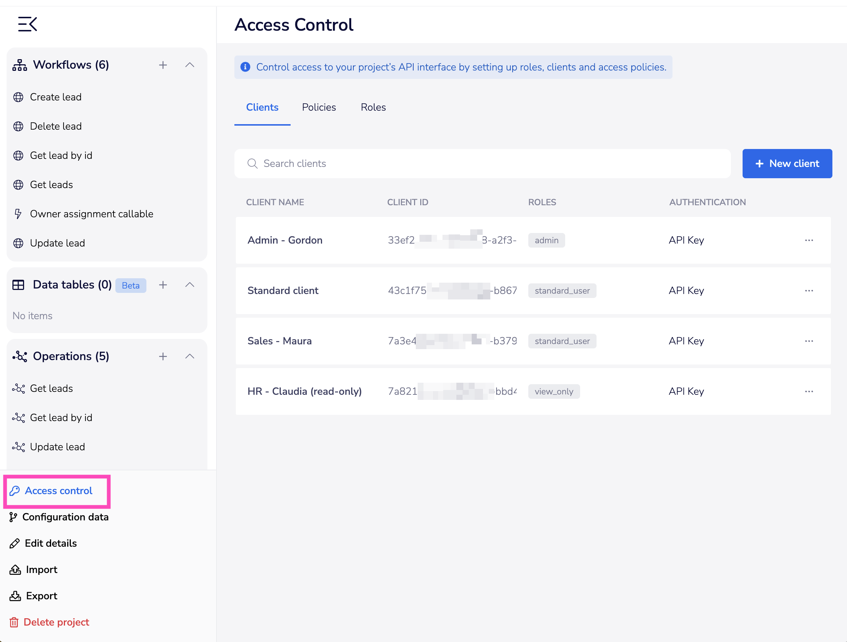
Task: Click the plus icon to add a workflow
Action: coord(163,65)
